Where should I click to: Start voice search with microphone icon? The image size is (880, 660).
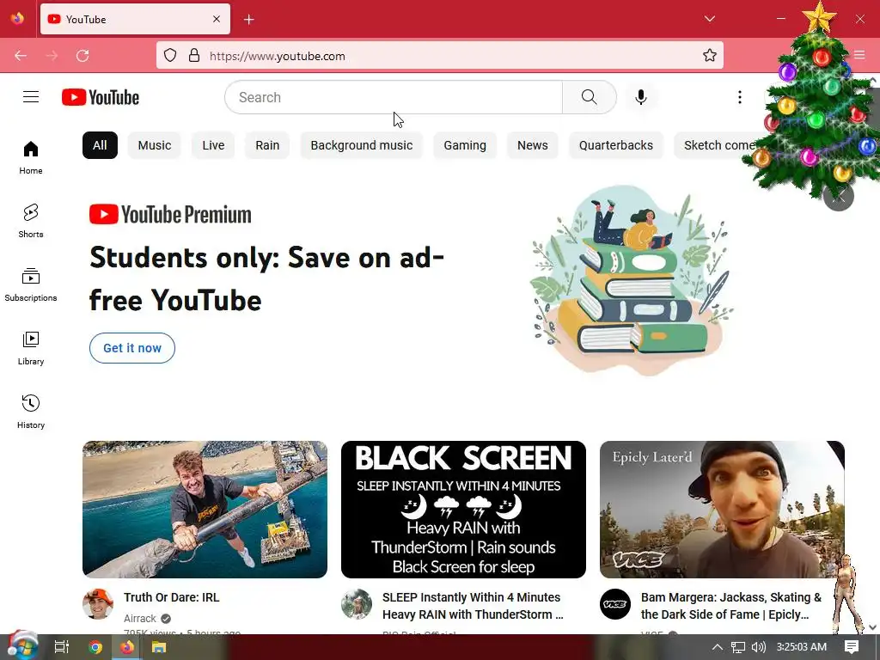point(641,97)
